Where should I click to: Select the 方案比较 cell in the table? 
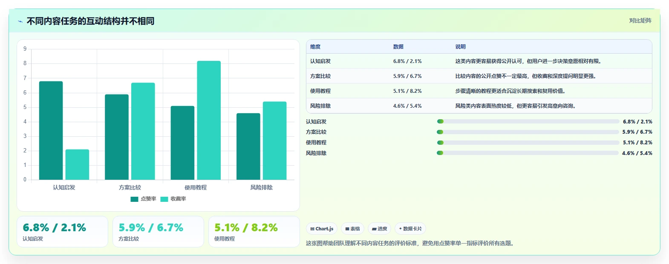[x=320, y=76]
